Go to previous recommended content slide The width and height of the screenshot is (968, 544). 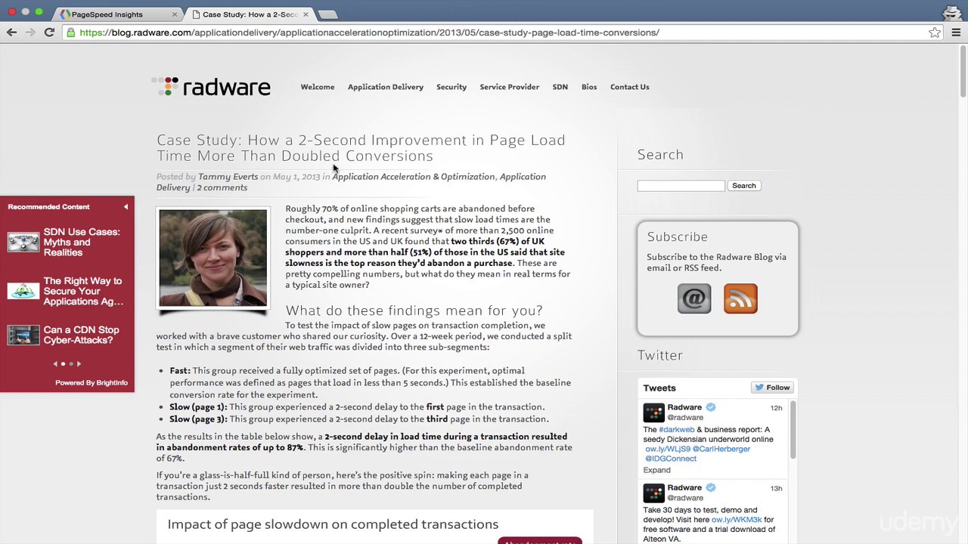tap(54, 363)
